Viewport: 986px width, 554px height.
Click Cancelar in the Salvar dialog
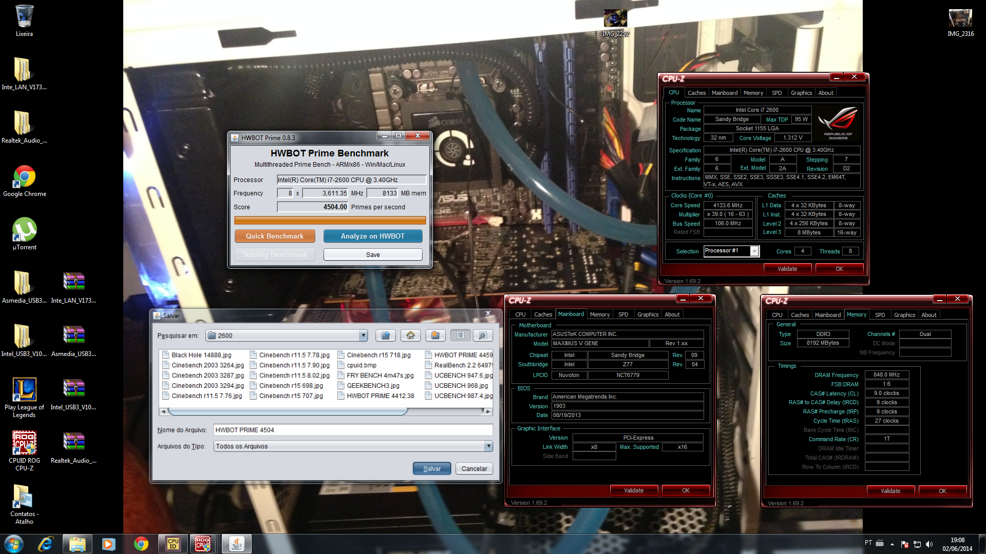pos(474,468)
